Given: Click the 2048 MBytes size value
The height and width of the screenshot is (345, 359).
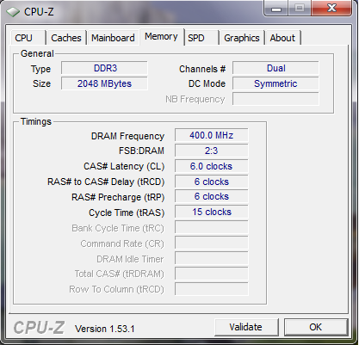Looking at the screenshot, I should pos(104,83).
